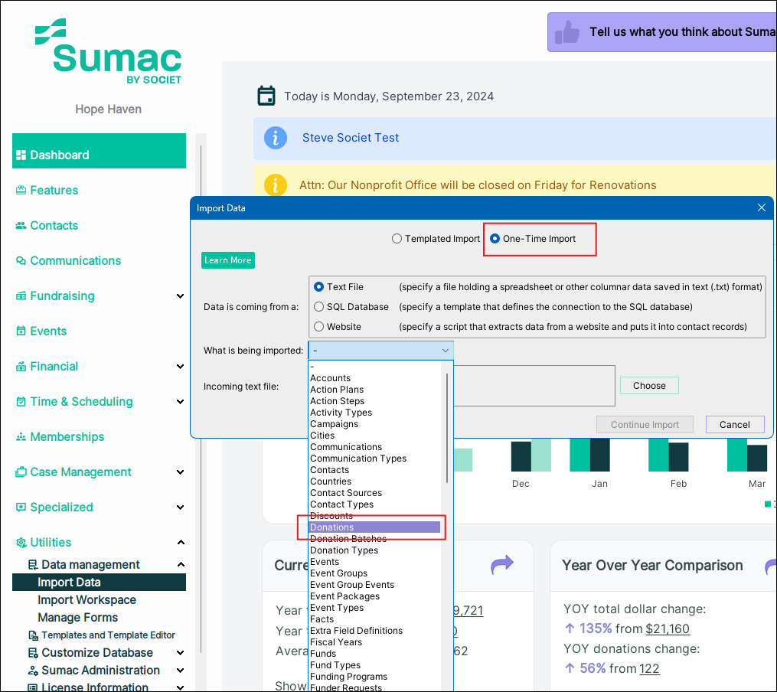Click the Sumac Administration user-gear icon
The image size is (777, 692).
pyautogui.click(x=33, y=671)
